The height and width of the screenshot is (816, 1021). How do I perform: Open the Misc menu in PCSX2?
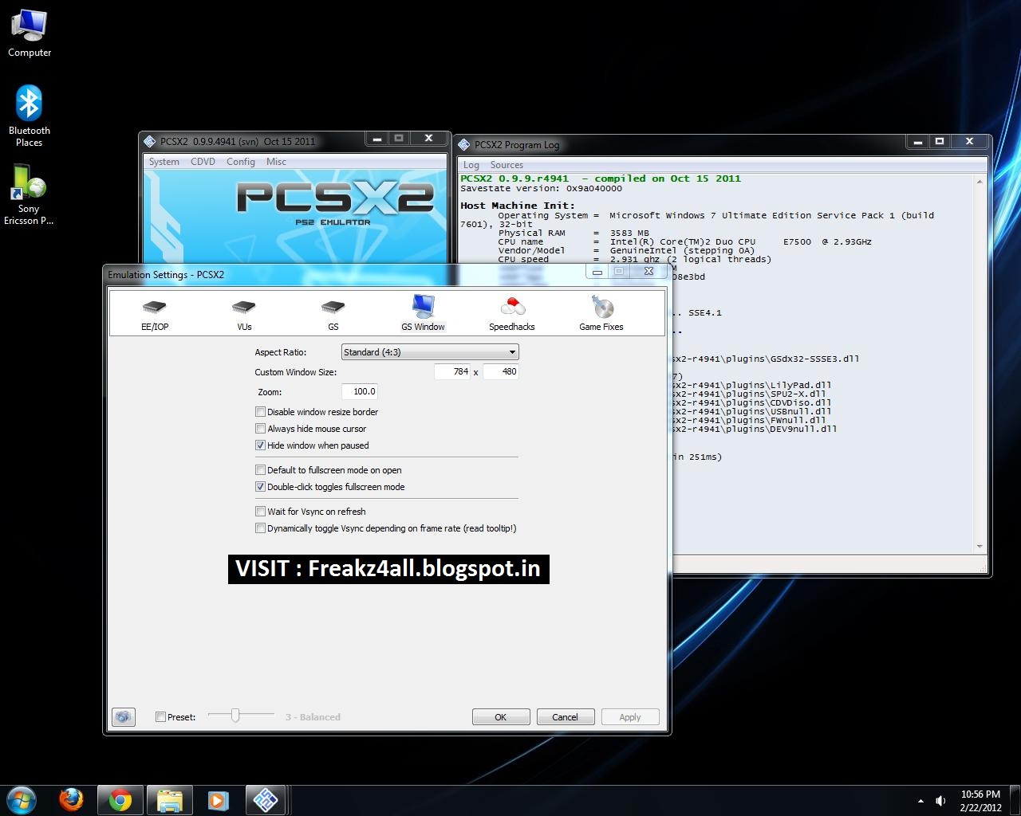tap(276, 162)
